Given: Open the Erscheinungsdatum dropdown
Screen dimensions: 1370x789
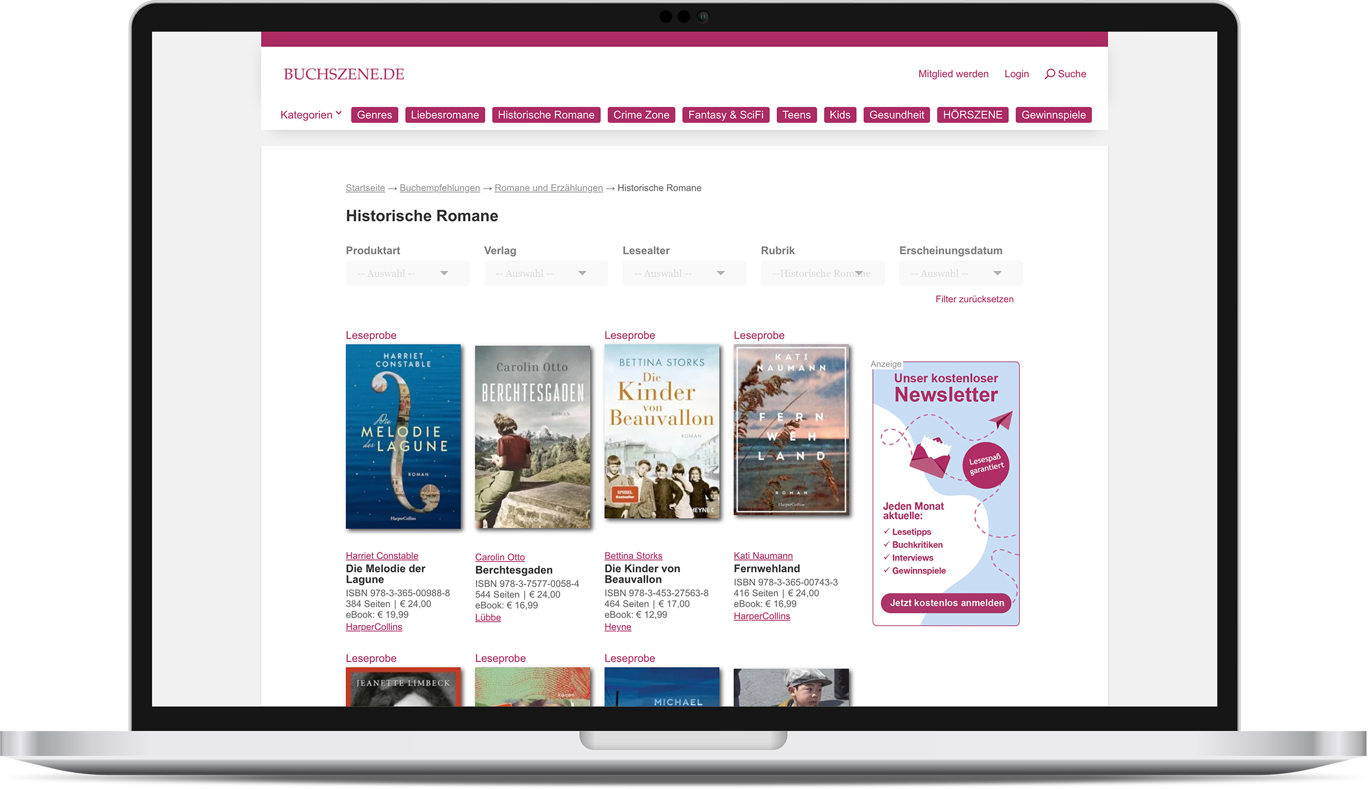Looking at the screenshot, I should click(960, 273).
